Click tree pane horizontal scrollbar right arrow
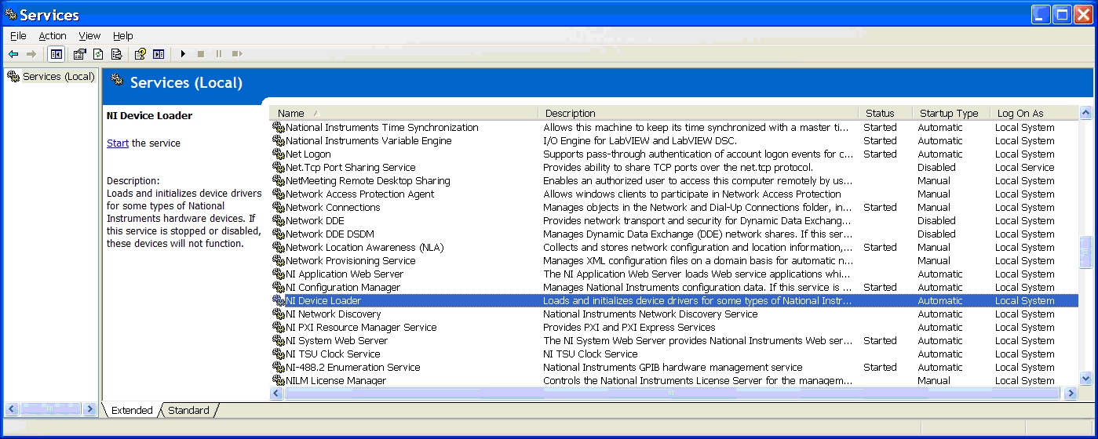1098x439 pixels. (x=90, y=409)
